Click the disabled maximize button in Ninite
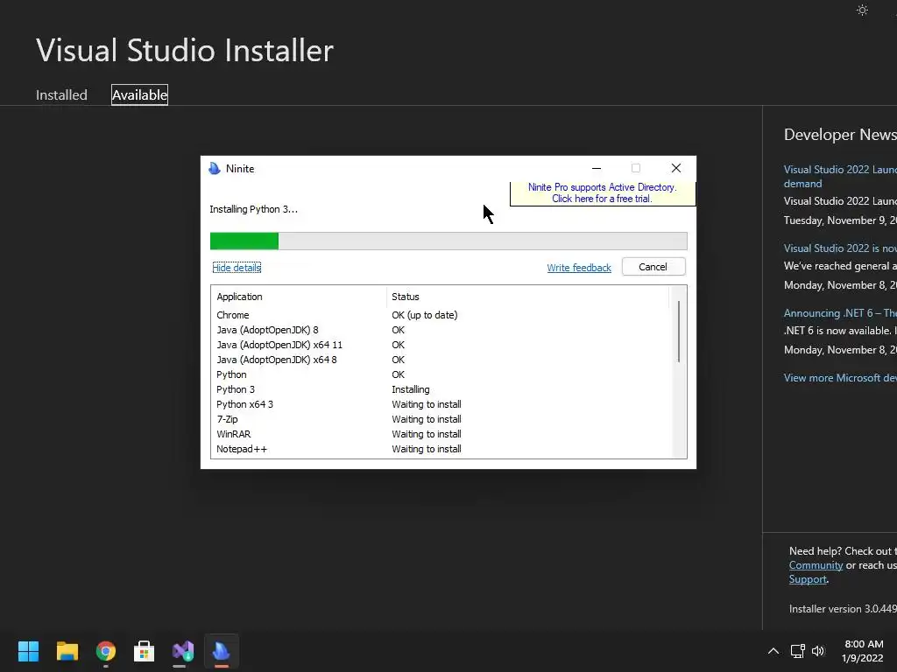 [x=636, y=168]
